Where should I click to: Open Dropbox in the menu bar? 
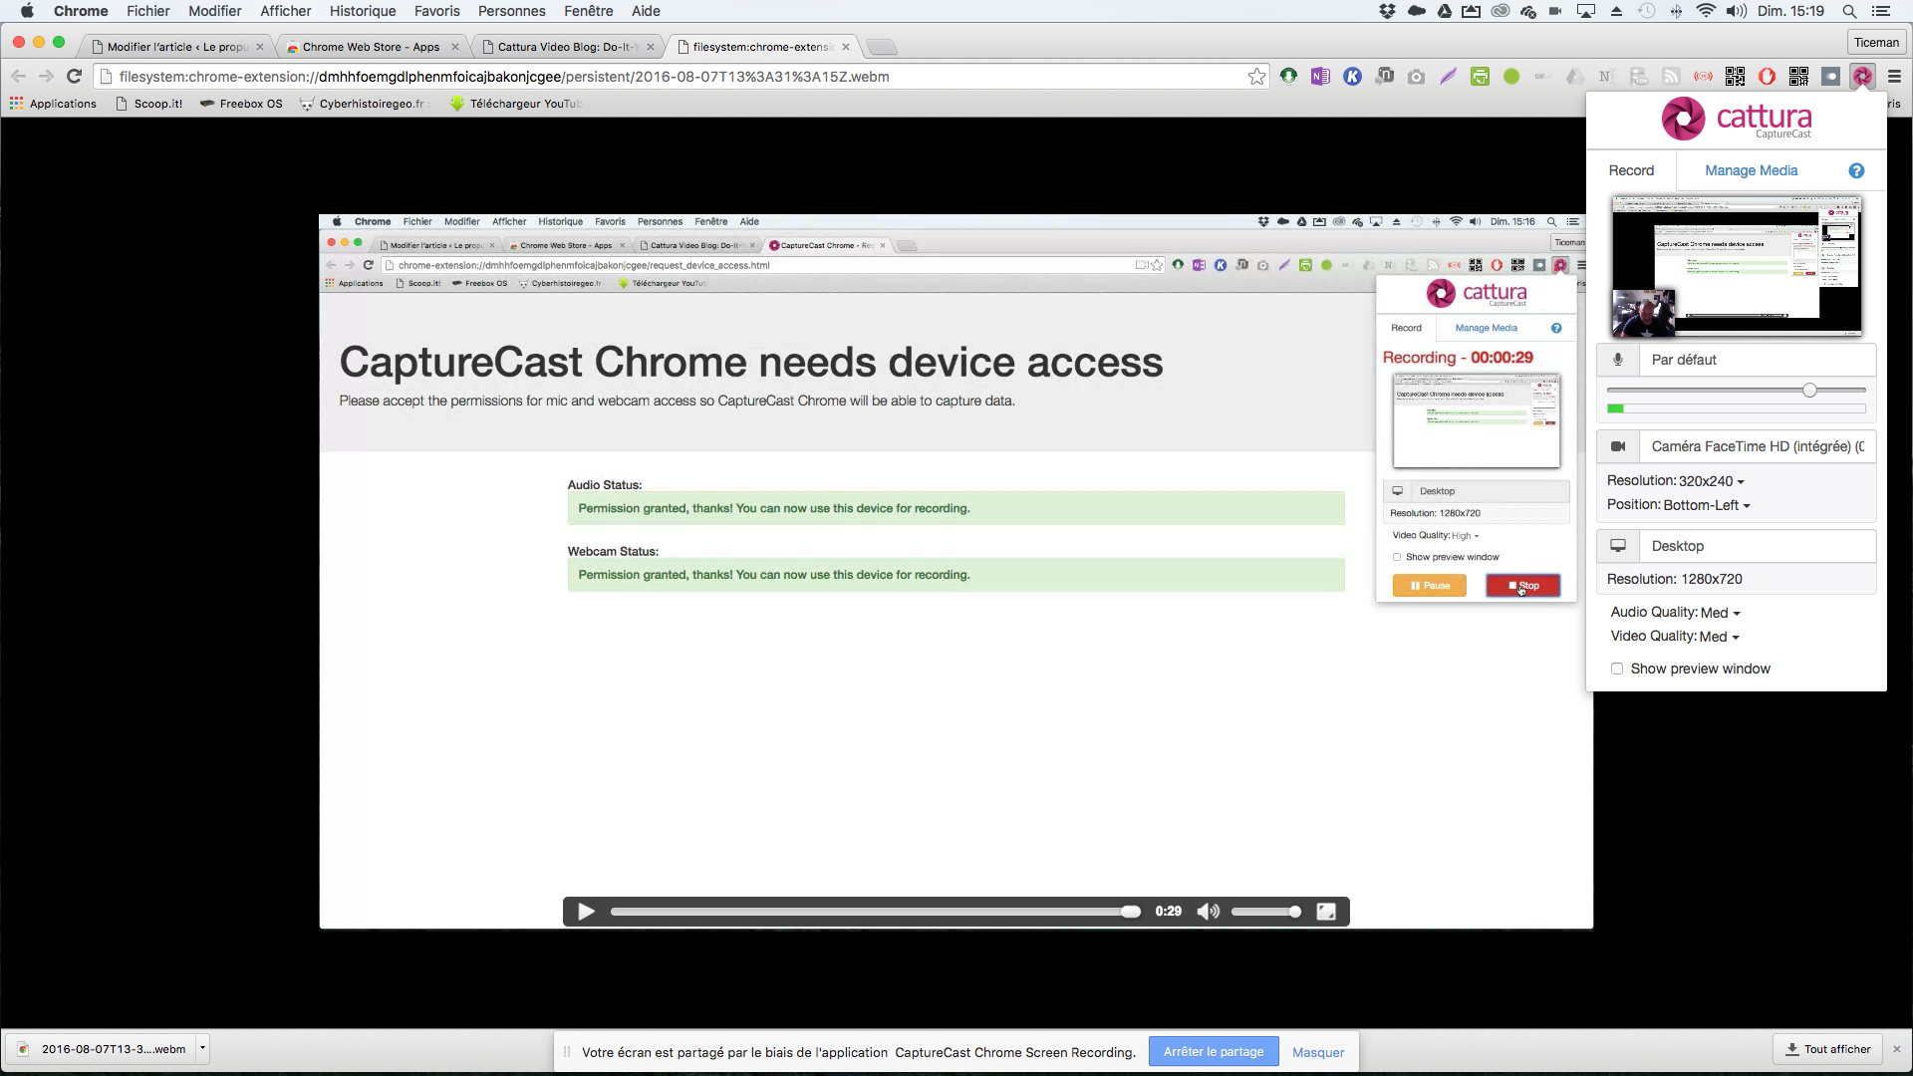(x=1387, y=11)
